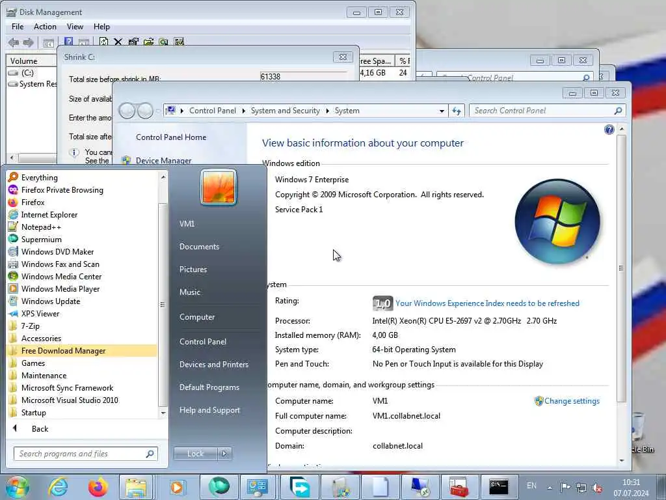Open Command Prompt on the taskbar
This screenshot has height=500, width=666.
point(498,487)
